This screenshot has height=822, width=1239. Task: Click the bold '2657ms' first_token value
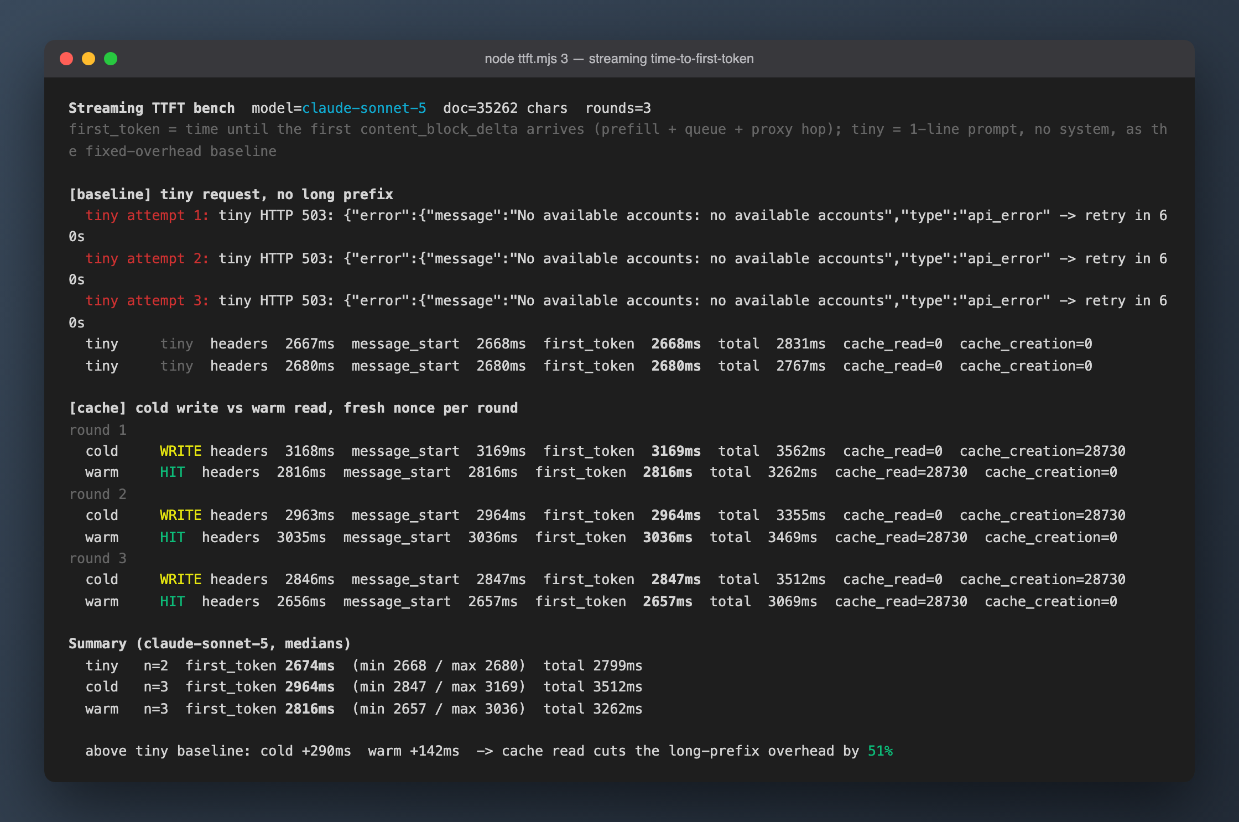pos(668,601)
